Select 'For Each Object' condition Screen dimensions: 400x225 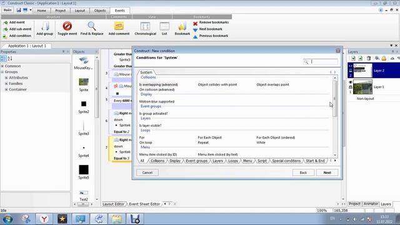click(210, 137)
